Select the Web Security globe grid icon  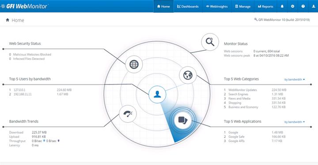tap(134, 64)
